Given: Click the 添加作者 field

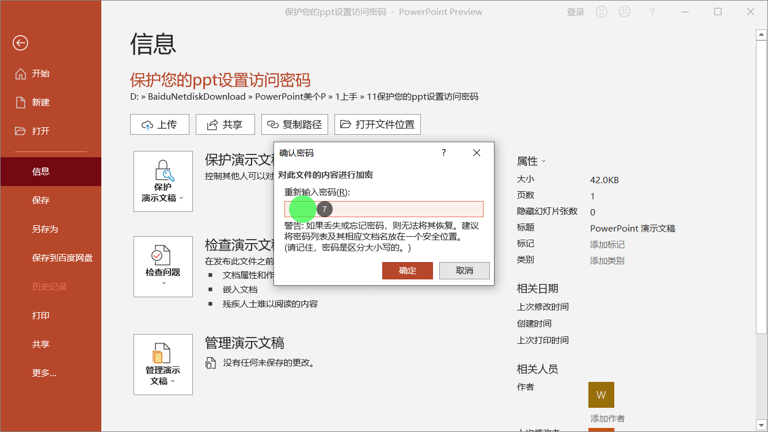Looking at the screenshot, I should (607, 419).
